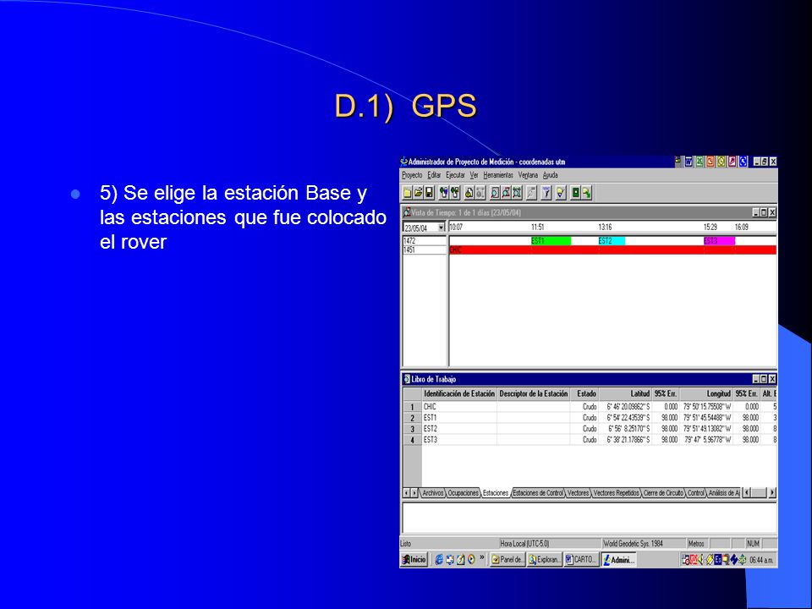Click the first receiver download toolbar icon
The image size is (812, 609).
[x=444, y=193]
